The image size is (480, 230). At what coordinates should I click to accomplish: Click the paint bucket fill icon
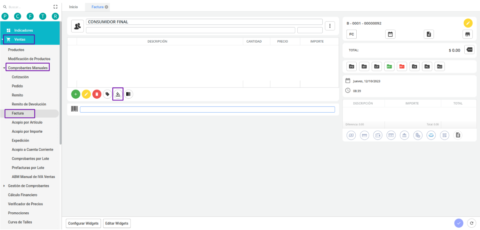(118, 94)
